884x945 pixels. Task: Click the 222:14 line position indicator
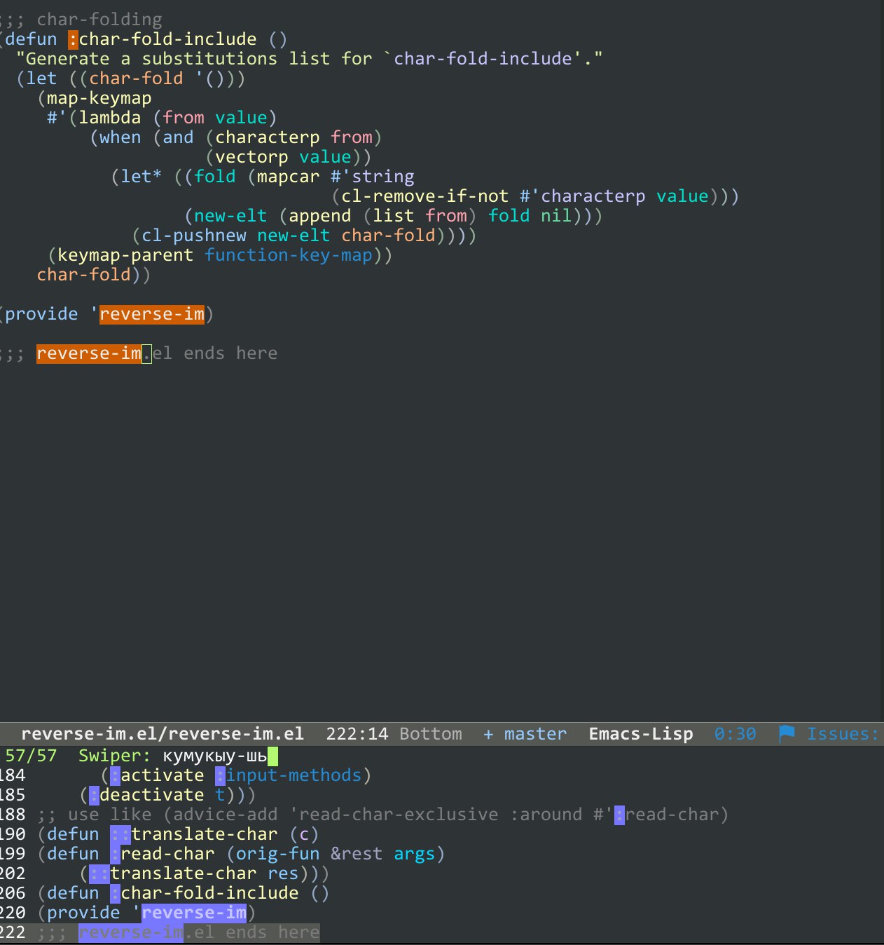pos(357,734)
